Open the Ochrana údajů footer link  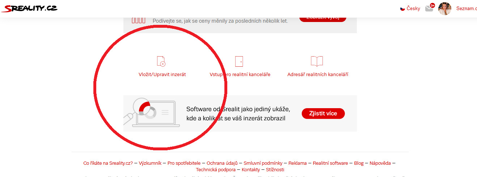point(222,163)
